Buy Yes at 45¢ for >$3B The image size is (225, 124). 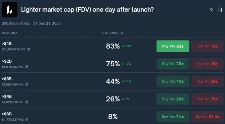(x=173, y=82)
